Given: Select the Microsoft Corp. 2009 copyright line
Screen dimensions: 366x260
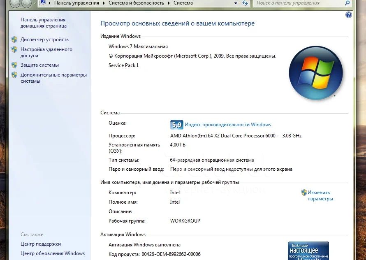Looking at the screenshot, I should pyautogui.click(x=192, y=56).
